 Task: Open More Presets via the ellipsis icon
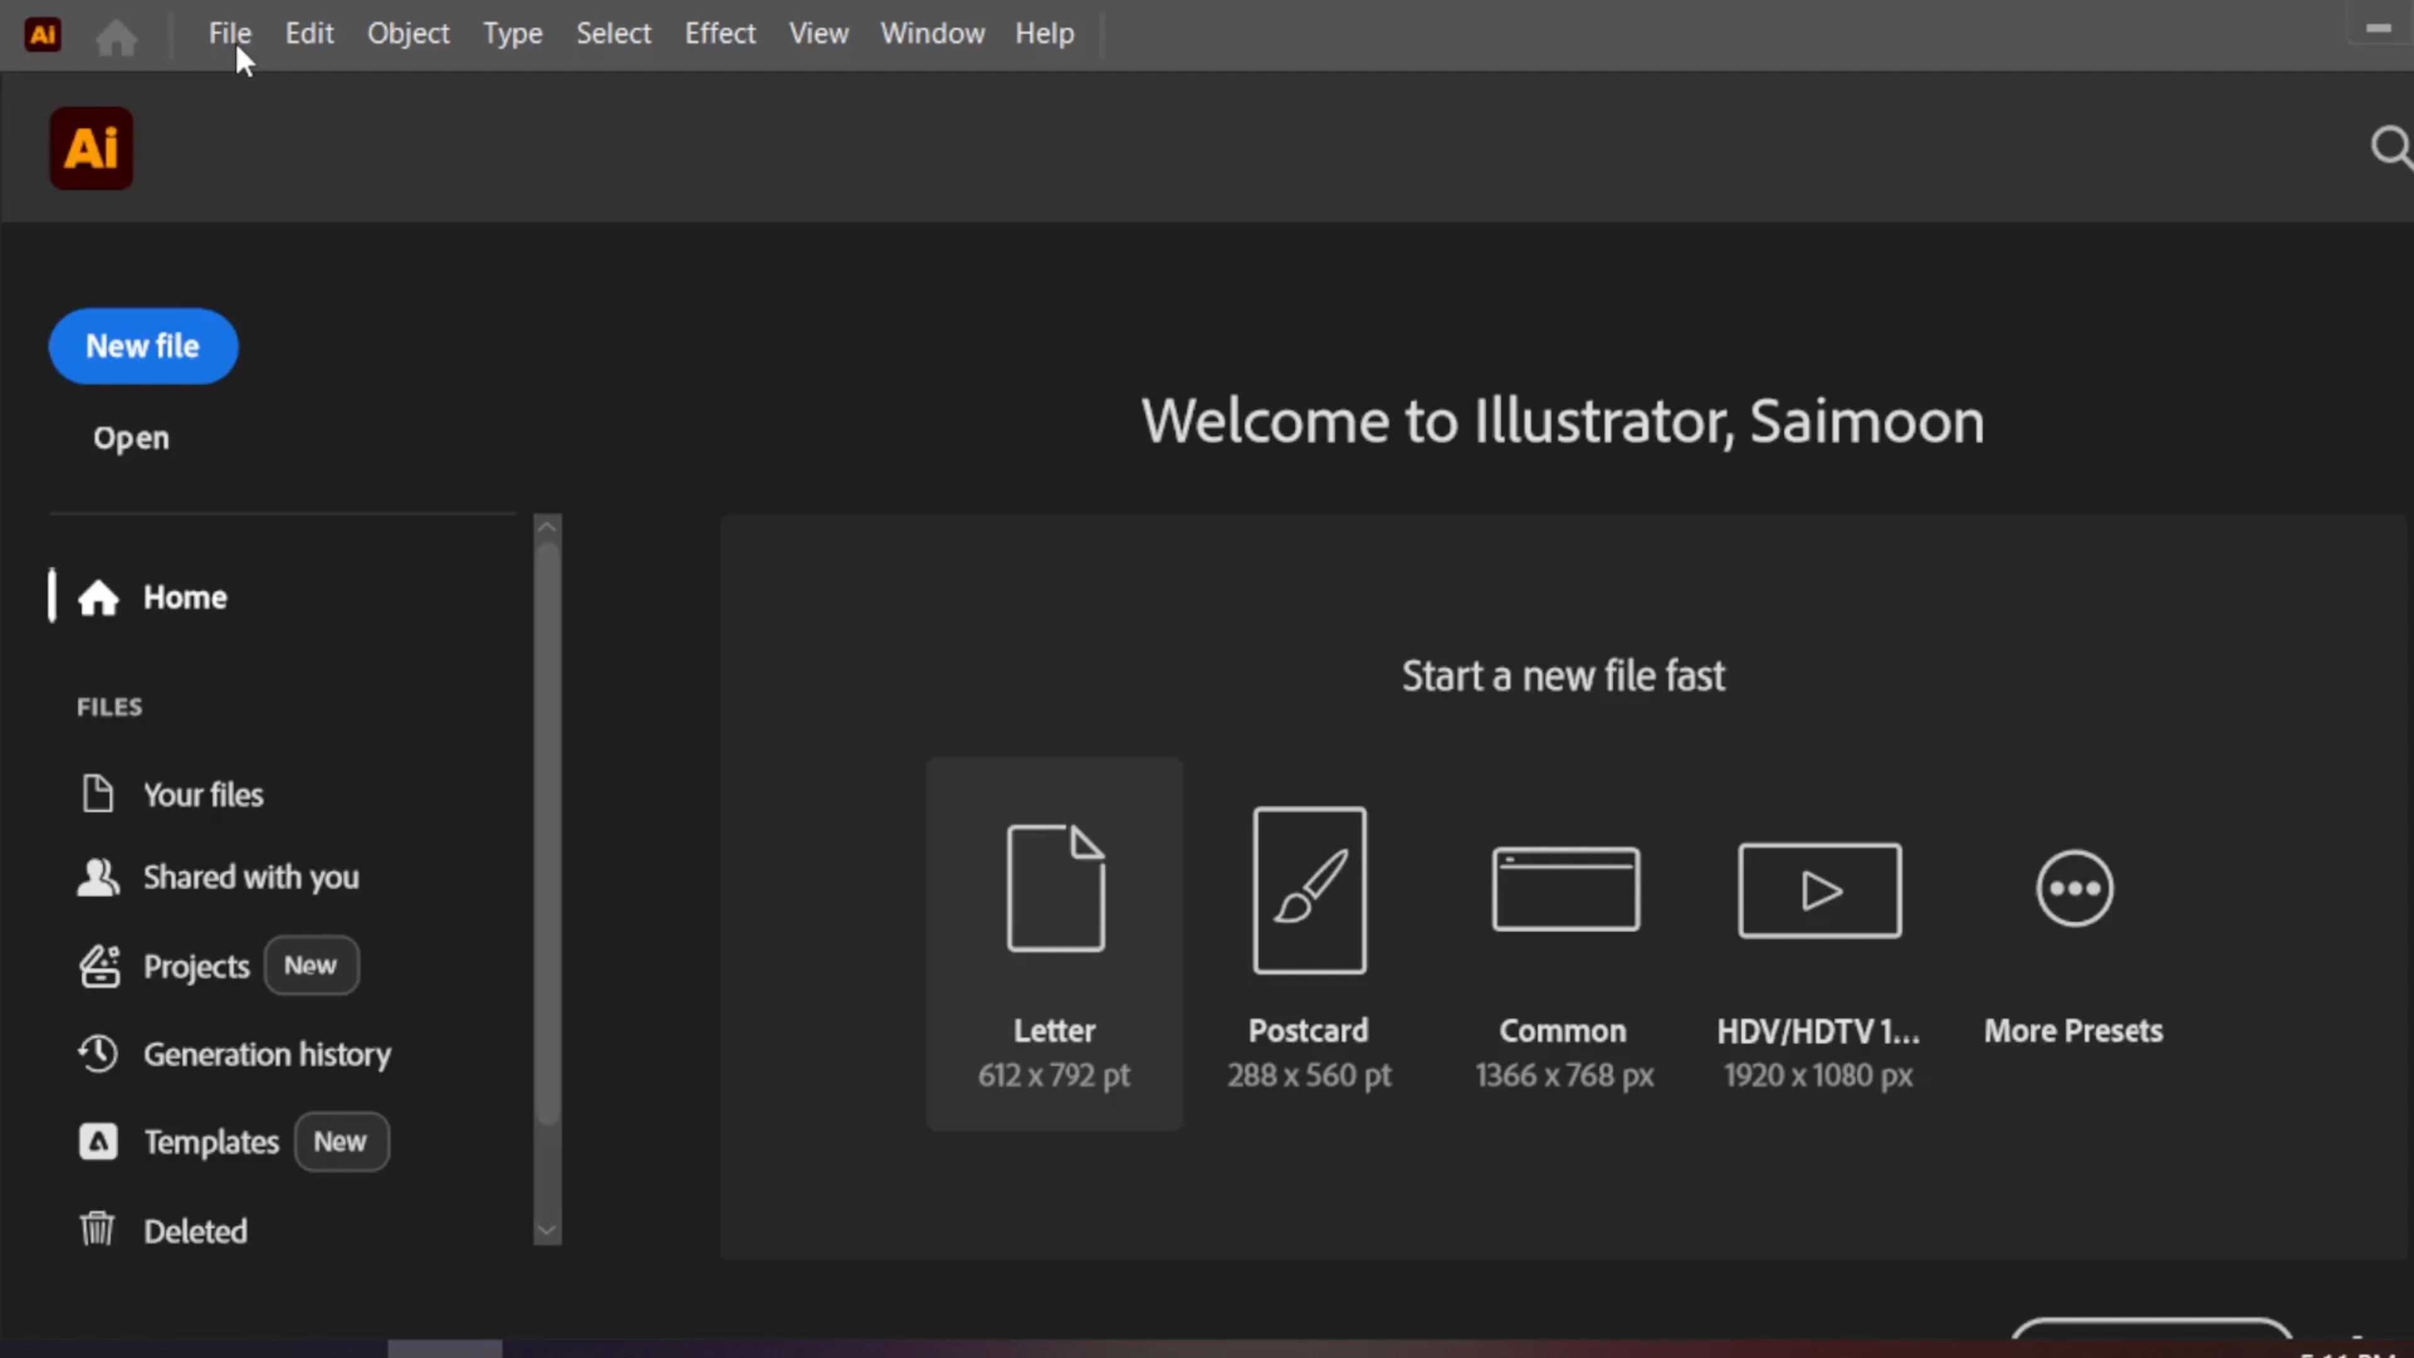tap(2074, 888)
